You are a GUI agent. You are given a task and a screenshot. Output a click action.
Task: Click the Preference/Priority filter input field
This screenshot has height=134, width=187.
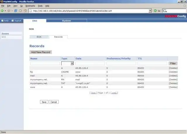click(121, 63)
